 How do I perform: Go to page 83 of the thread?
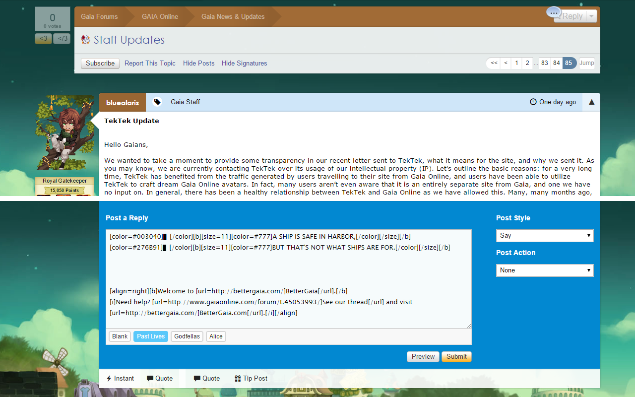click(x=545, y=63)
